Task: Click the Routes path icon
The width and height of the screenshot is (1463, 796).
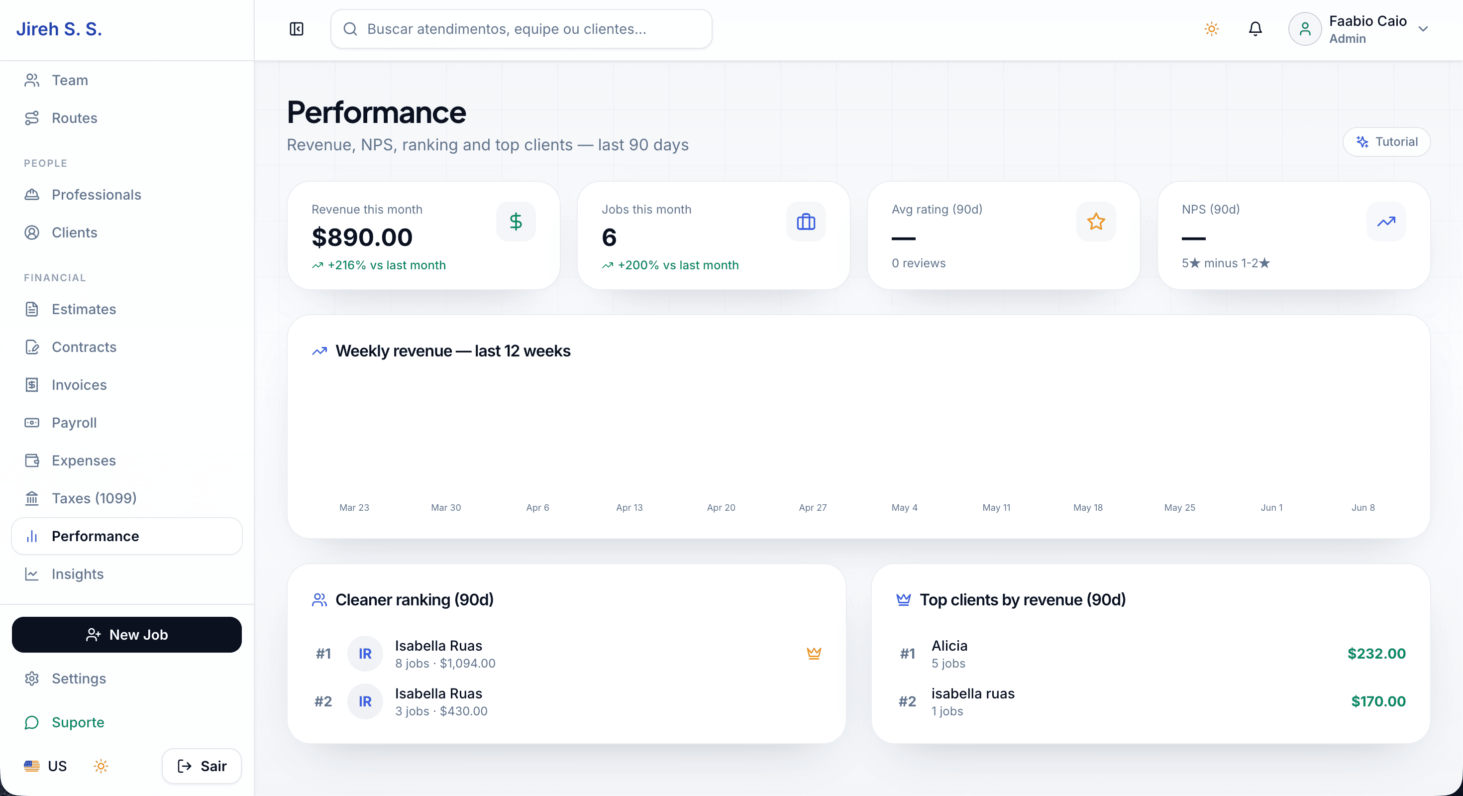Action: 32,117
